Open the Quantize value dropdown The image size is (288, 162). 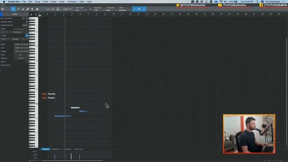pyautogui.click(x=99, y=10)
